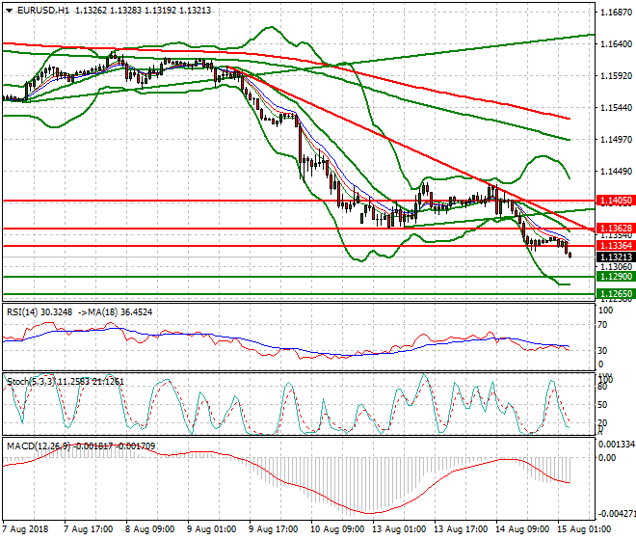The width and height of the screenshot is (636, 540).
Task: Select the Stoch(5,3,3) indicator label
Action: pos(31,382)
